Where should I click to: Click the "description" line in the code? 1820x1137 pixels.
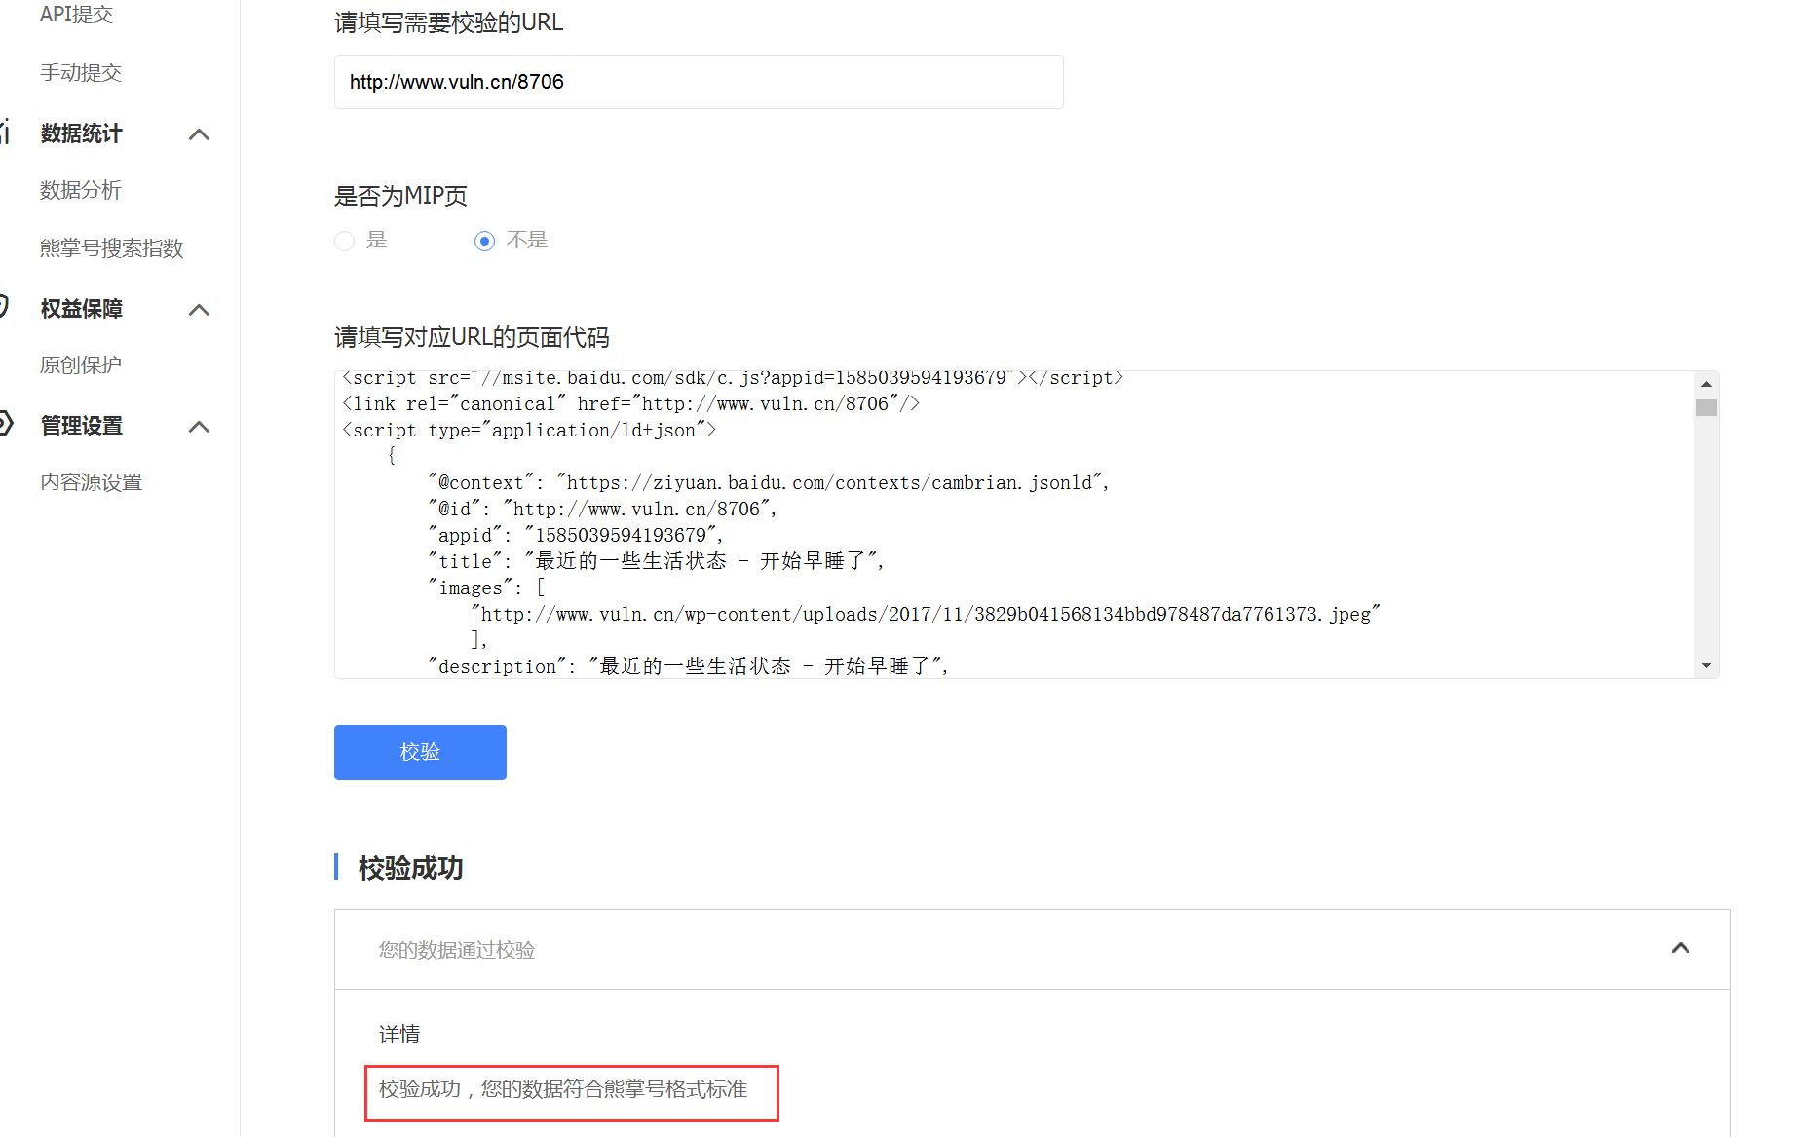click(x=688, y=666)
